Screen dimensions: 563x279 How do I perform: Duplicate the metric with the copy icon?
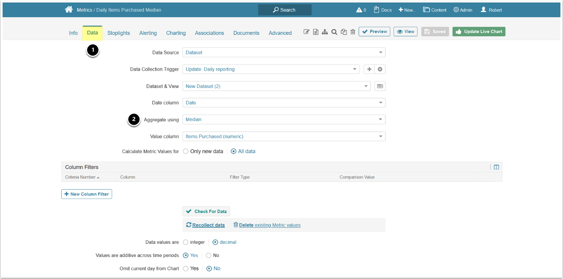click(x=344, y=32)
